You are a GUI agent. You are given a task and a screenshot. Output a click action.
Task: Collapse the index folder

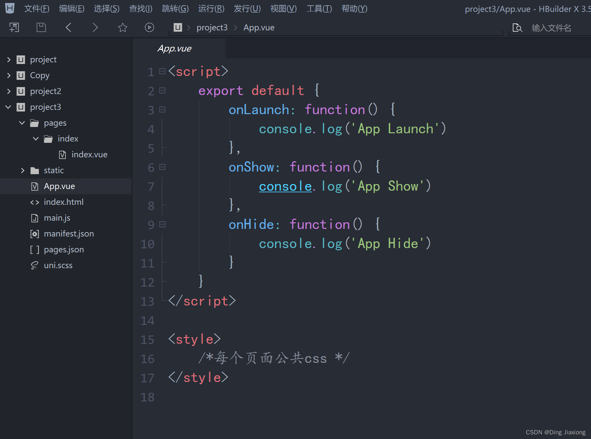(36, 139)
